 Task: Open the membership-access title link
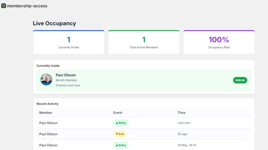point(27,6)
